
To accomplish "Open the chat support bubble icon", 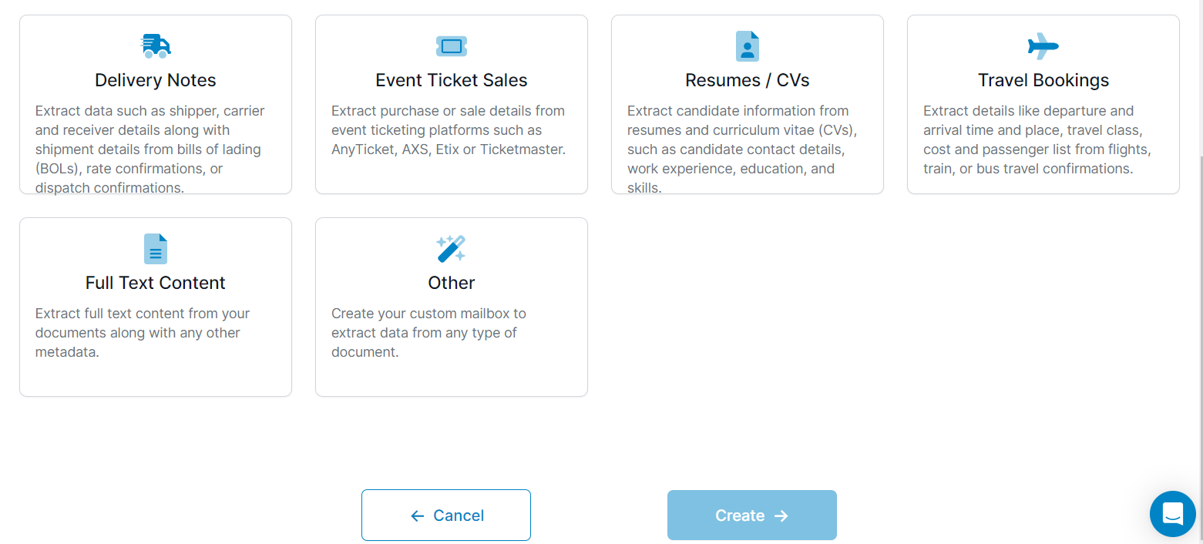I will (1172, 514).
